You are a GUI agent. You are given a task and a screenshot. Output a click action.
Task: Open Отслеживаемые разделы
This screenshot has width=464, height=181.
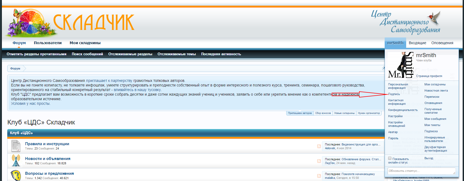coord(130,54)
